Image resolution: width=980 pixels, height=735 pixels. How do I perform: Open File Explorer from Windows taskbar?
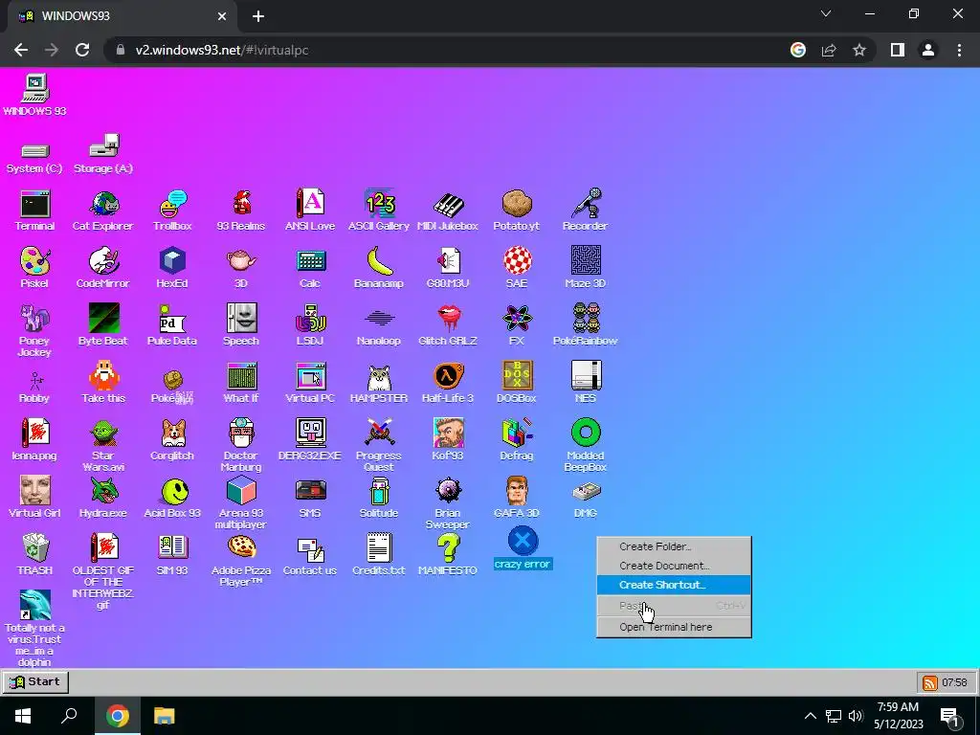[165, 716]
